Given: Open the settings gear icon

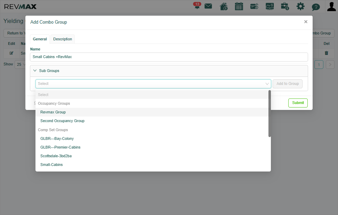Looking at the screenshot, I should [x=300, y=6].
